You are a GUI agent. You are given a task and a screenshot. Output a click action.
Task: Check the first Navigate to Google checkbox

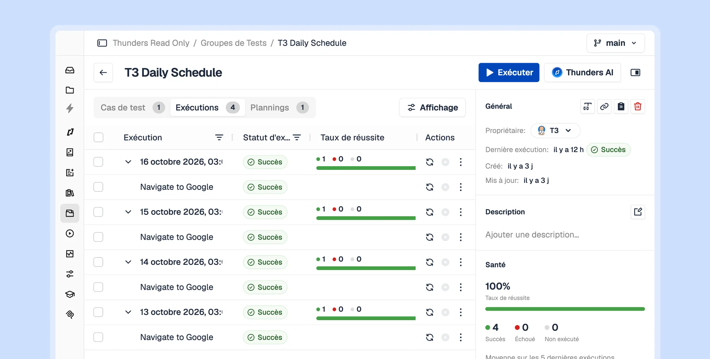pos(98,187)
